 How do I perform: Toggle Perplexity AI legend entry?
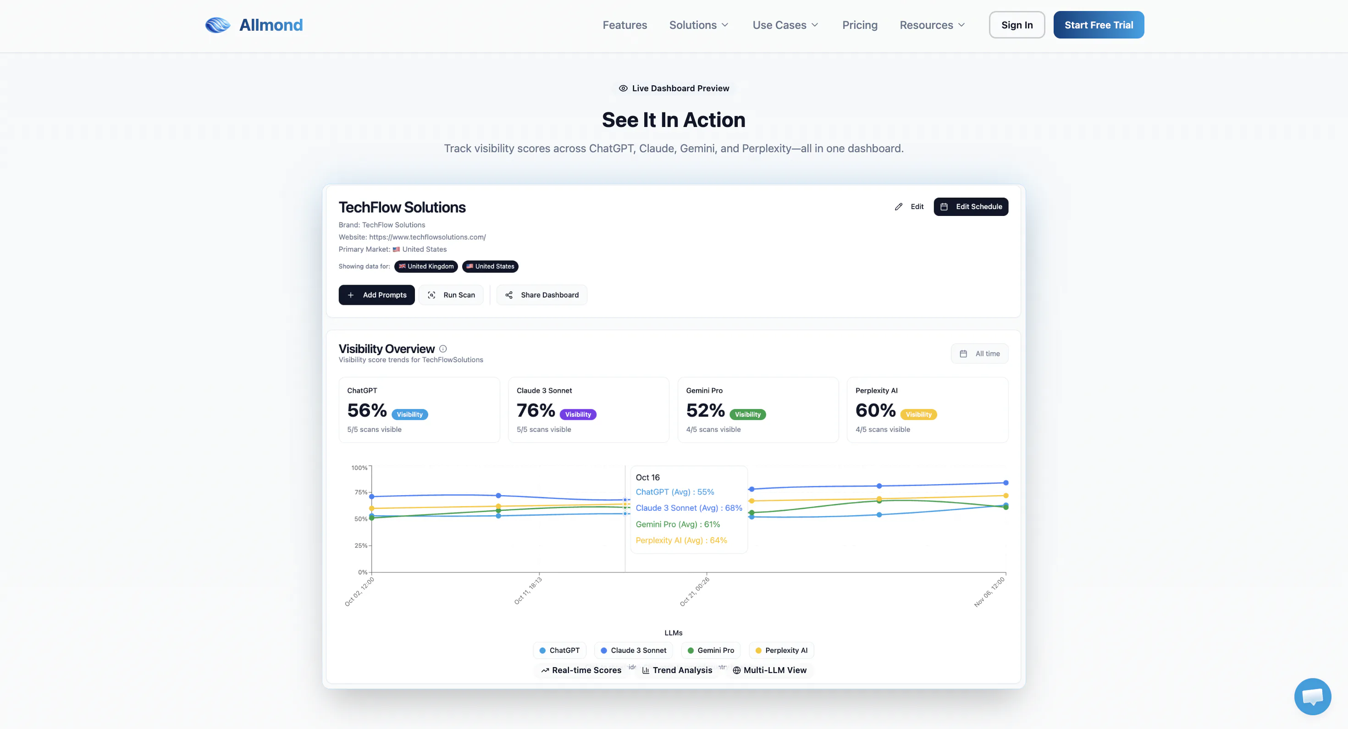click(781, 651)
